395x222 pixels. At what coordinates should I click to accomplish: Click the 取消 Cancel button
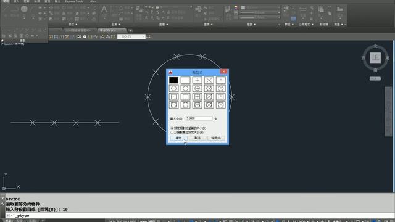pyautogui.click(x=197, y=138)
